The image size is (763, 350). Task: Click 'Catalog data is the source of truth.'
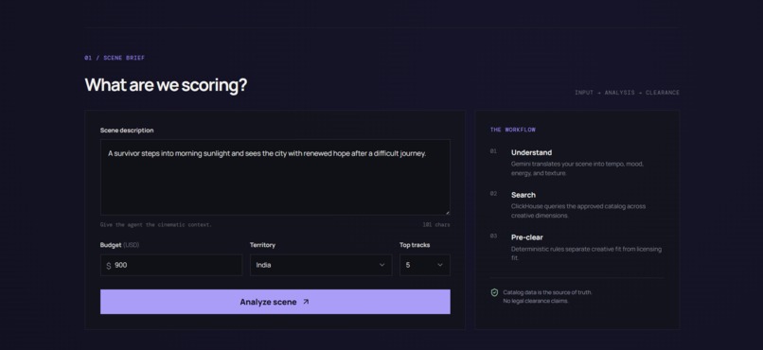coord(547,292)
